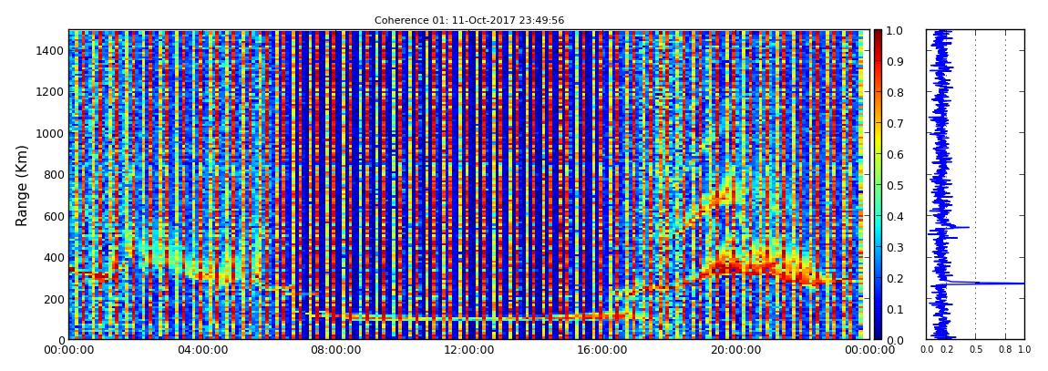Click the plot title 'Coherence 01: 11-Oct-2017 23:49:56'

(469, 20)
